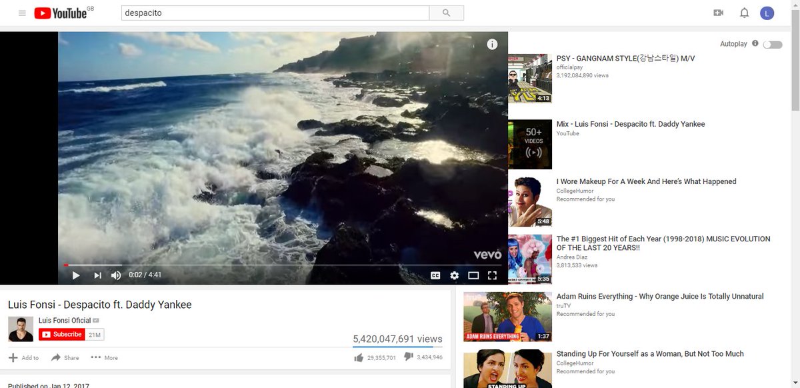Go to the YouTube home logo

(60, 13)
